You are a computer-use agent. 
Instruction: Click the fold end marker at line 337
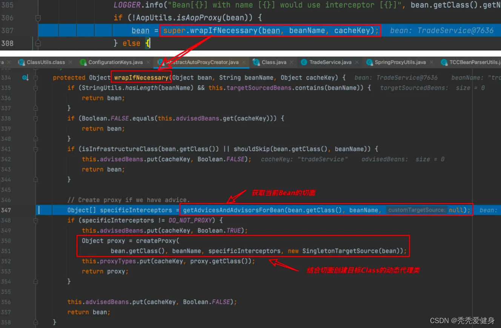click(36, 108)
